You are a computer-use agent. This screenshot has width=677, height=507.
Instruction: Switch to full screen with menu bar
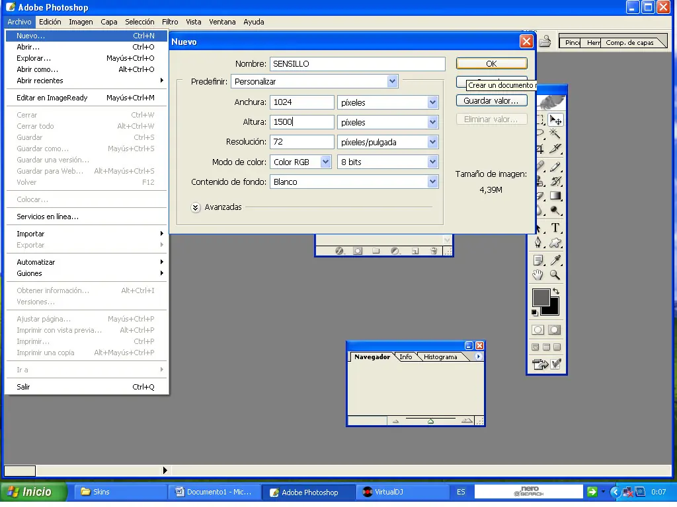[x=546, y=347]
